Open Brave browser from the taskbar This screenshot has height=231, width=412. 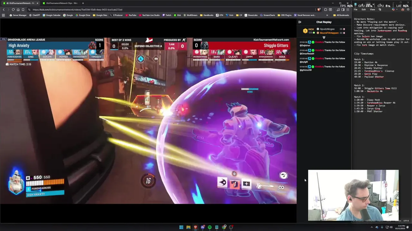[x=195, y=227]
